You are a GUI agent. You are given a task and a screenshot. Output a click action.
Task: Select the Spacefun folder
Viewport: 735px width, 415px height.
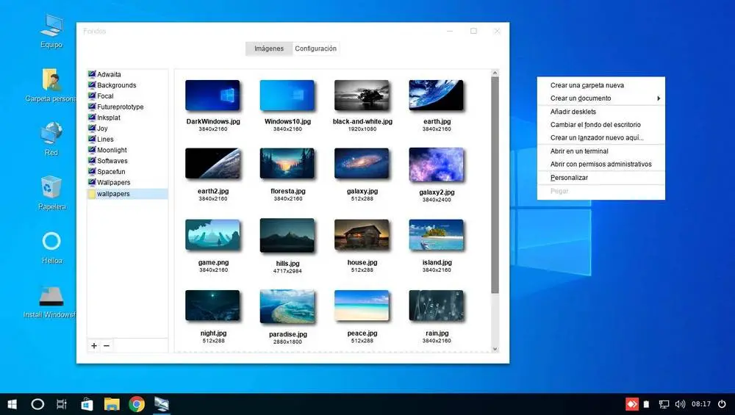click(127, 171)
